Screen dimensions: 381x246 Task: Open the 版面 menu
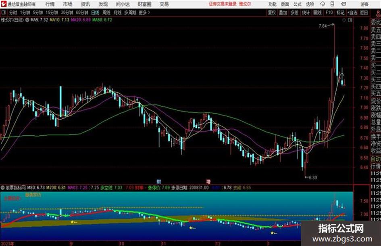pyautogui.click(x=285, y=4)
